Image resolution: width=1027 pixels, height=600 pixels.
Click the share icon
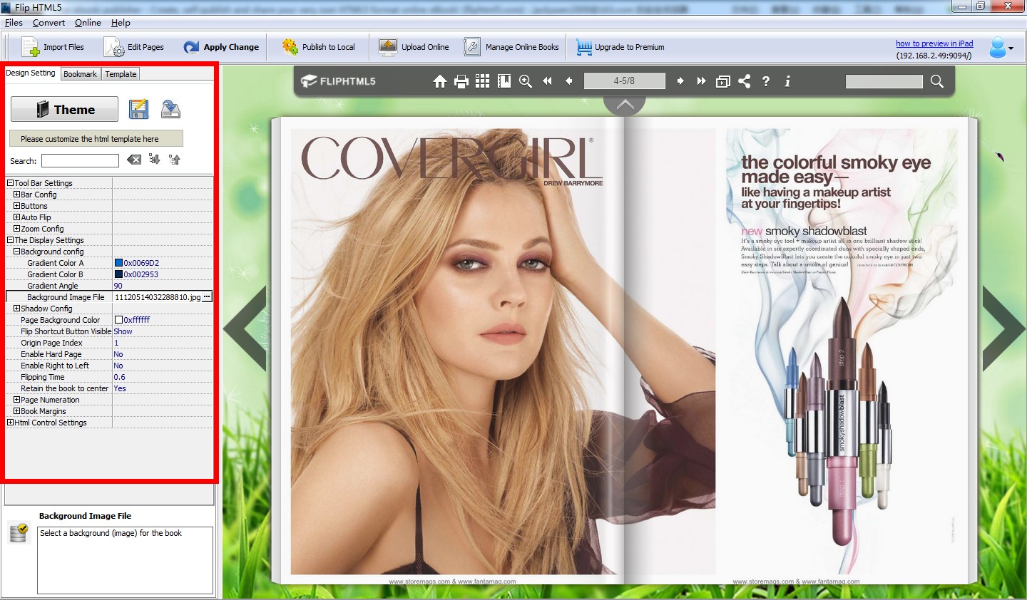click(745, 81)
